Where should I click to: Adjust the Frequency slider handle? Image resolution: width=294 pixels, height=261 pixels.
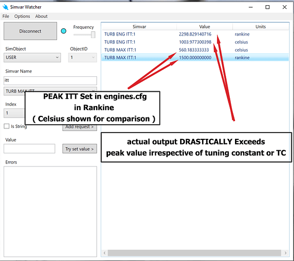[x=93, y=34]
